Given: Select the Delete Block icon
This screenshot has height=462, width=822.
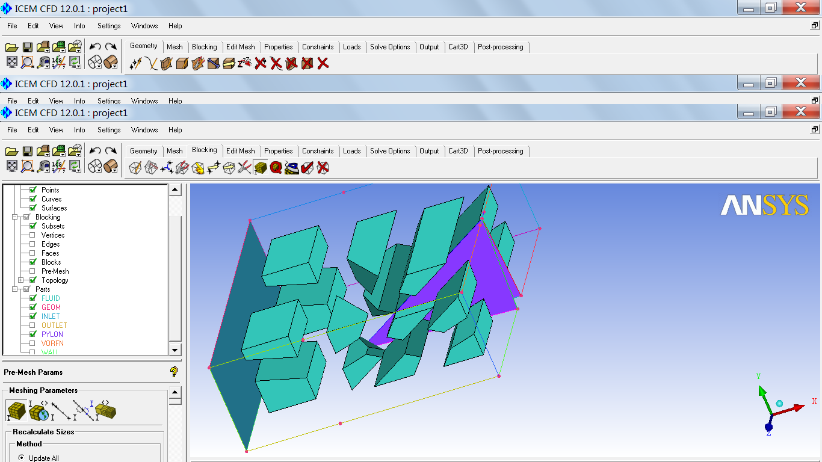Looking at the screenshot, I should coord(323,168).
